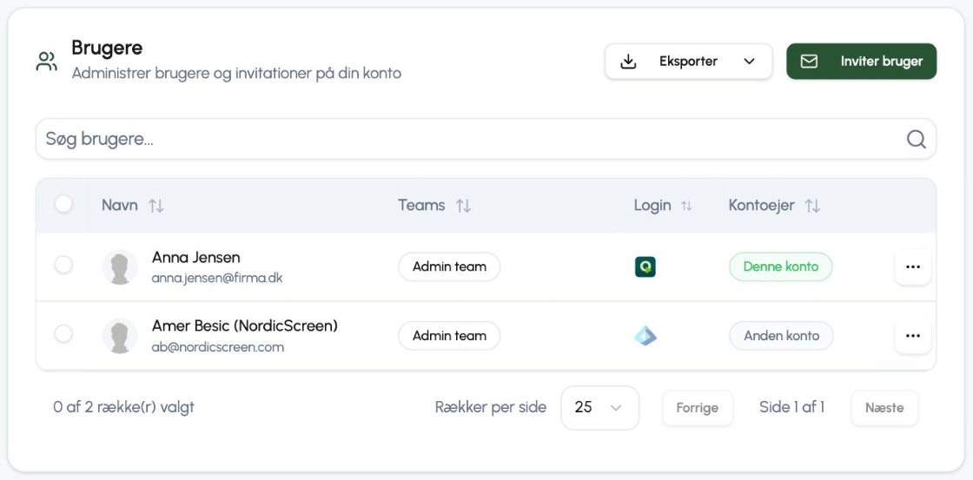Click the search magnifier icon
The height and width of the screenshot is (480, 973).
(916, 139)
